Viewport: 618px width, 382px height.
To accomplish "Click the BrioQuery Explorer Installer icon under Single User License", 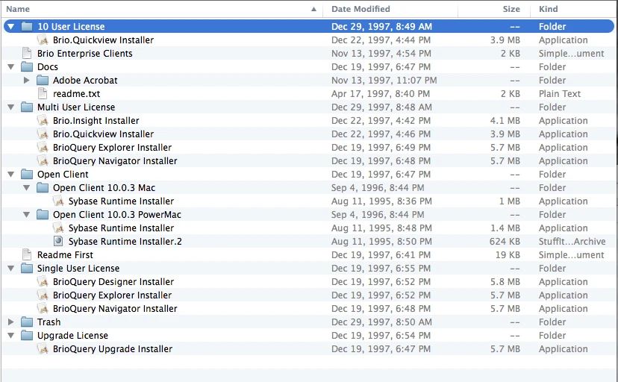I will point(43,295).
